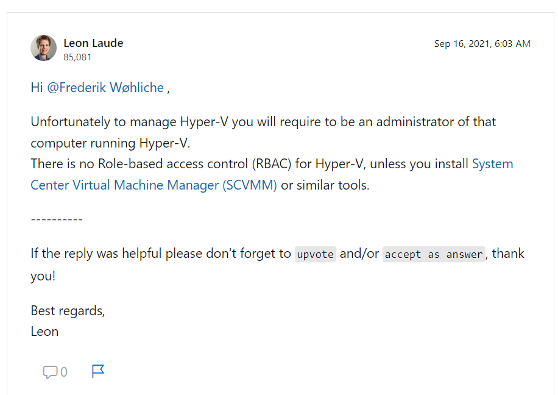Click the 'Leon' signature text
This screenshot has width=558, height=395.
pyautogui.click(x=44, y=332)
